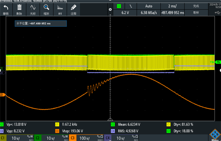Image resolution: width=221 pixels, height=141 pixels.
Task: Toggle the orange C3 channel button
Action: coord(73,138)
